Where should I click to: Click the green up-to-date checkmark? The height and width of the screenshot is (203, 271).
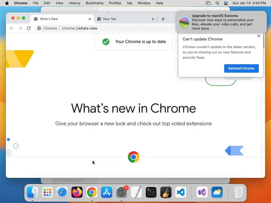[106, 41]
